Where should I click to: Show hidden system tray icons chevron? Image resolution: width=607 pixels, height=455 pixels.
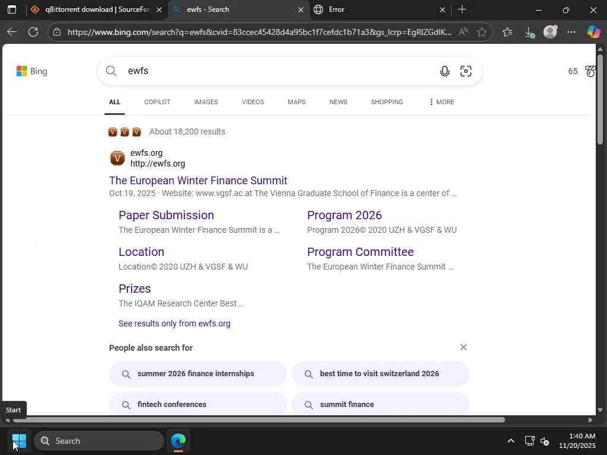(511, 441)
